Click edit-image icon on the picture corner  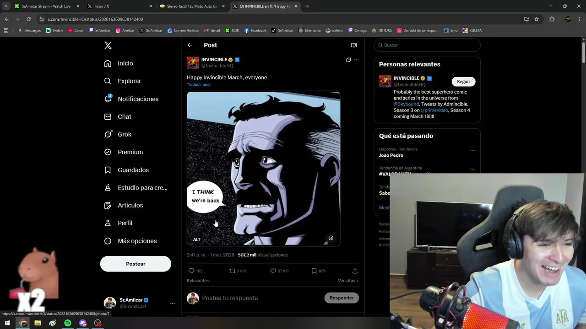(331, 238)
